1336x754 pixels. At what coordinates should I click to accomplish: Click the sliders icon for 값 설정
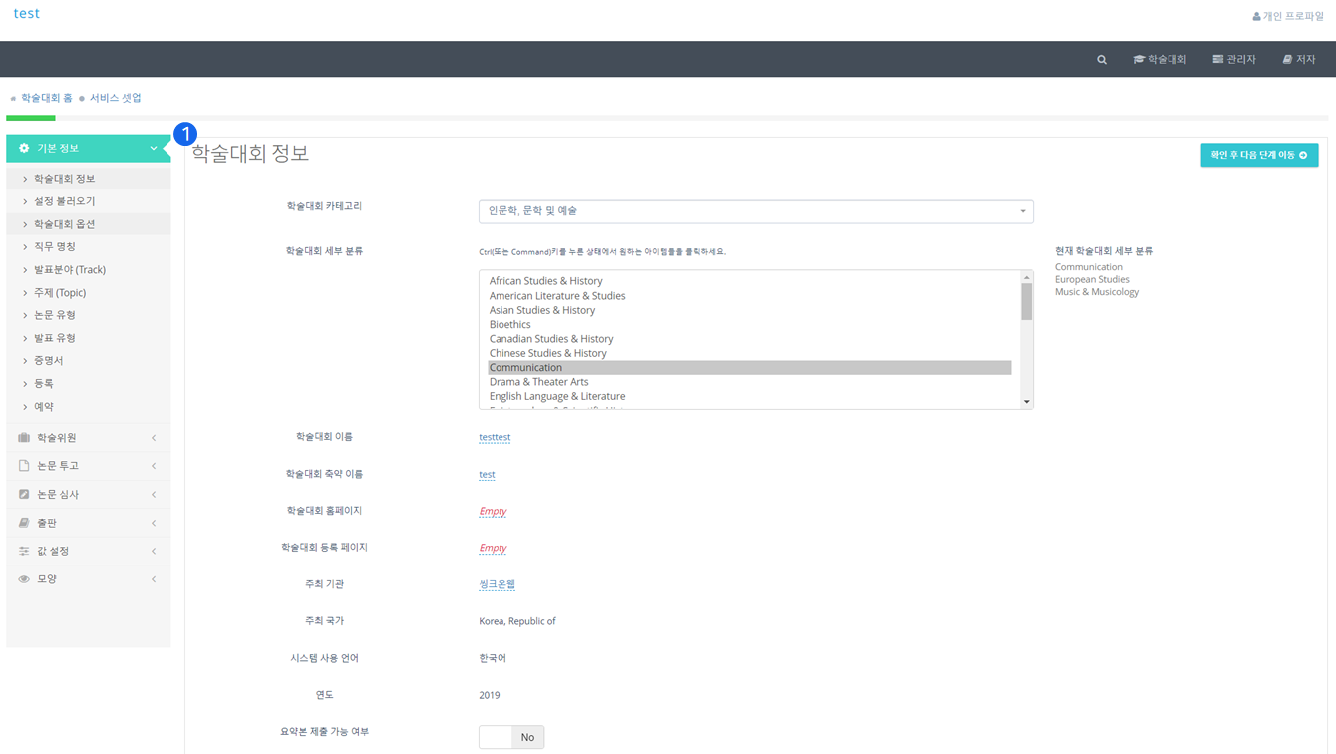tap(24, 551)
